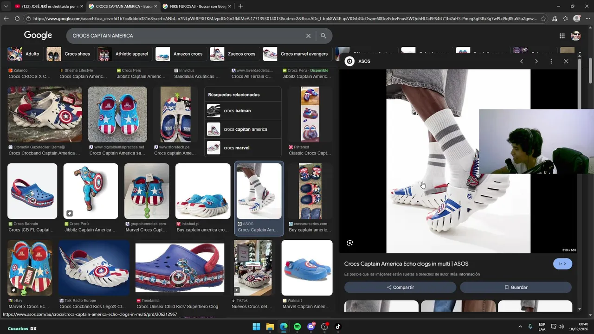Open Discord from the taskbar
The image size is (594, 334).
(x=311, y=327)
